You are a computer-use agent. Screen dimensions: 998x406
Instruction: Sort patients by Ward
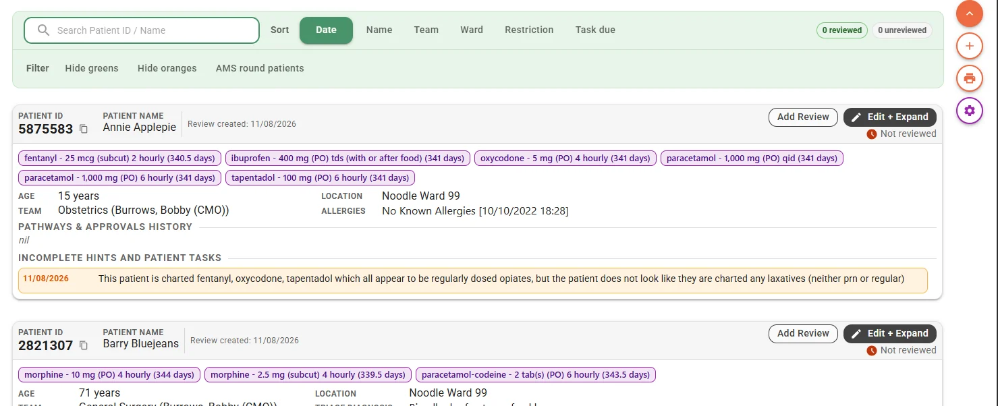pyautogui.click(x=472, y=30)
